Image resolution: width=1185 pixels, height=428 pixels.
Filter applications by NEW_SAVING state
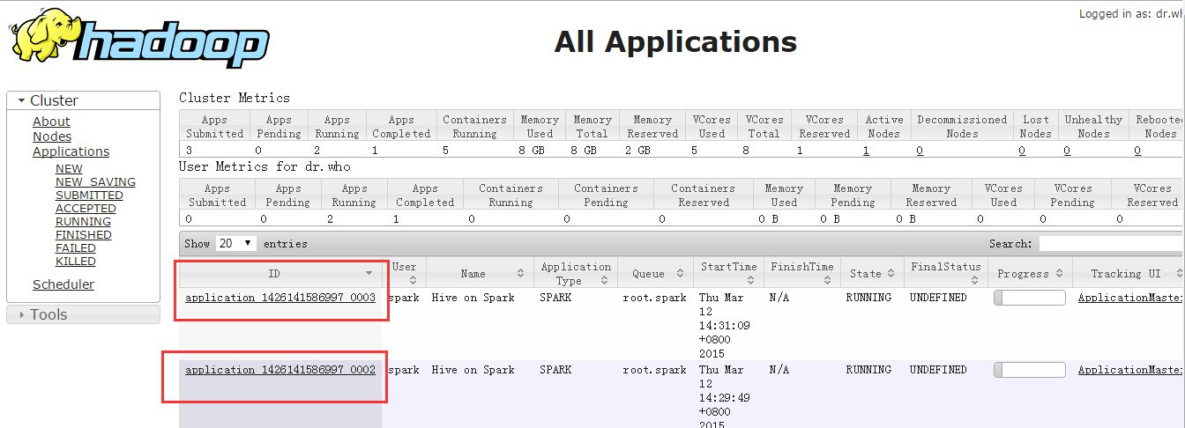(x=95, y=182)
